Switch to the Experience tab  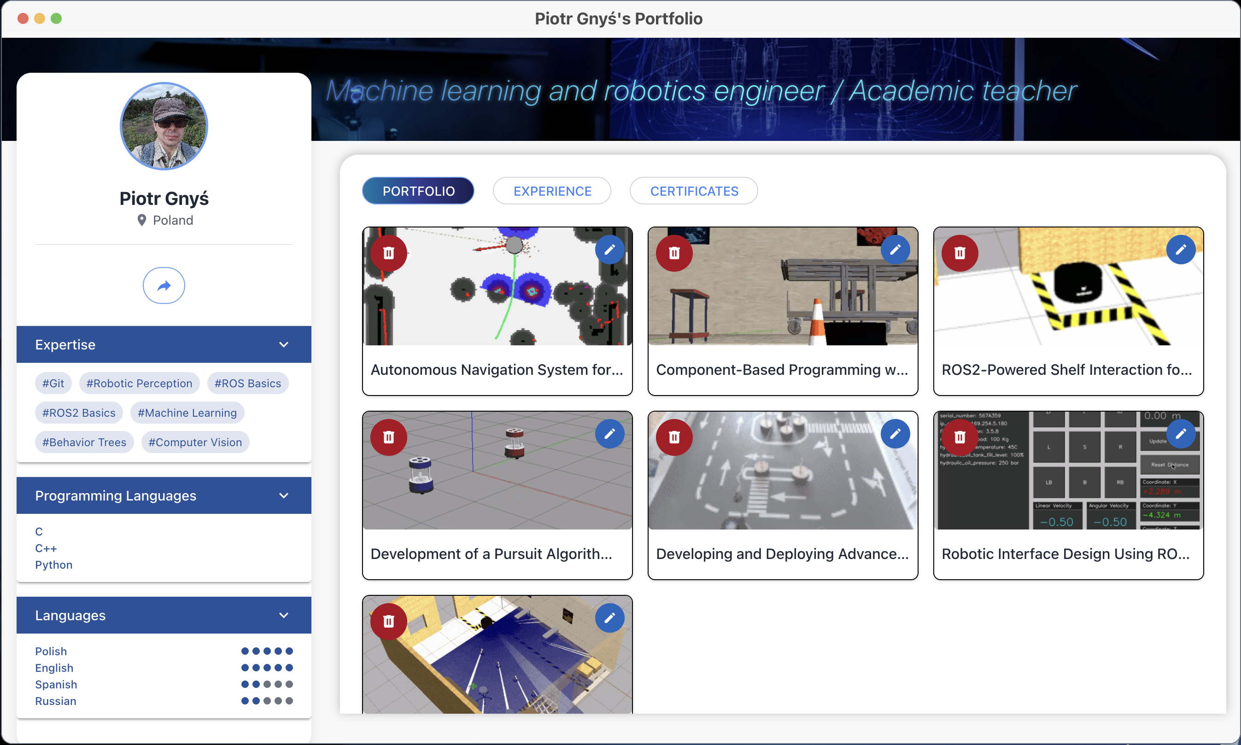[x=552, y=191]
